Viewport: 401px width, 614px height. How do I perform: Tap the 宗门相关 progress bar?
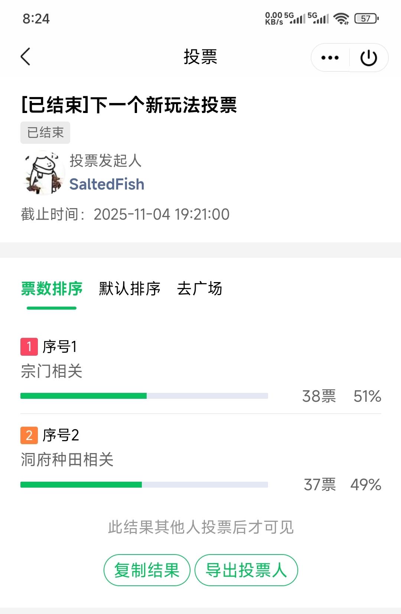point(144,396)
